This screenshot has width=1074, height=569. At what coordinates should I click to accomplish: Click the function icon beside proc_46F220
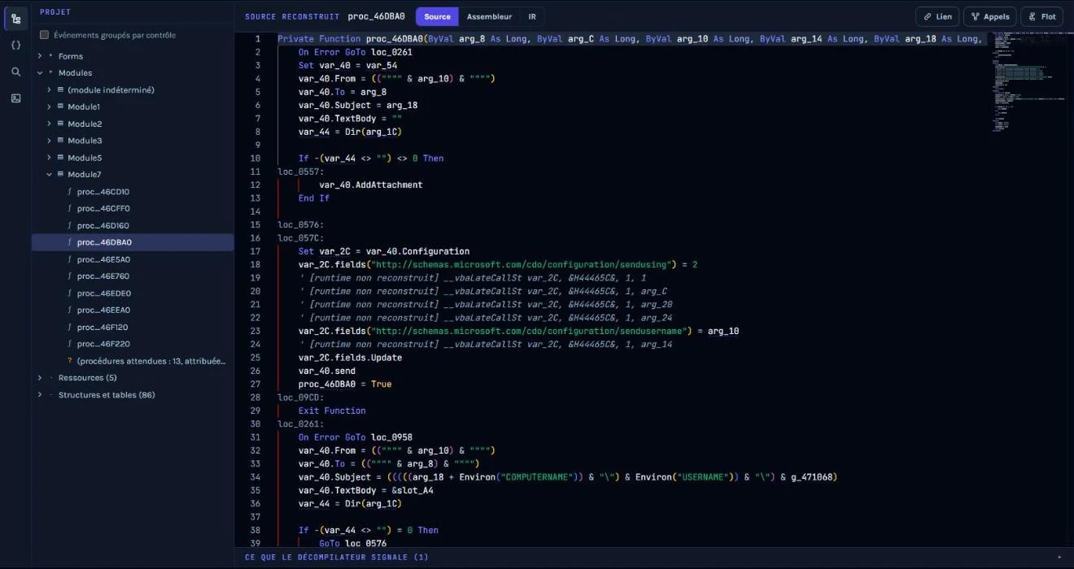click(x=70, y=344)
